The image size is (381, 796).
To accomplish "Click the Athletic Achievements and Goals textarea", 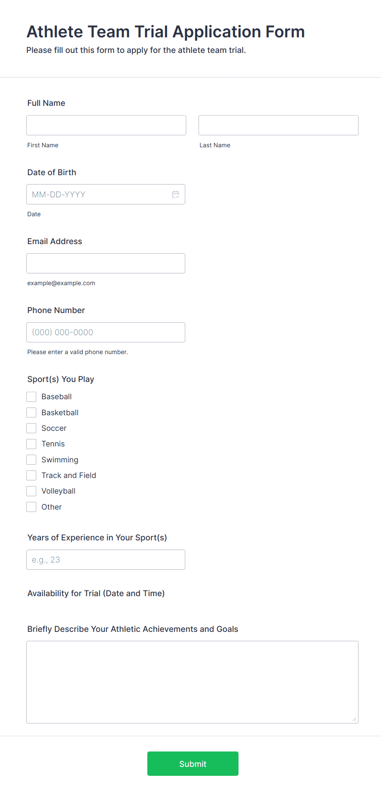I will pyautogui.click(x=192, y=682).
